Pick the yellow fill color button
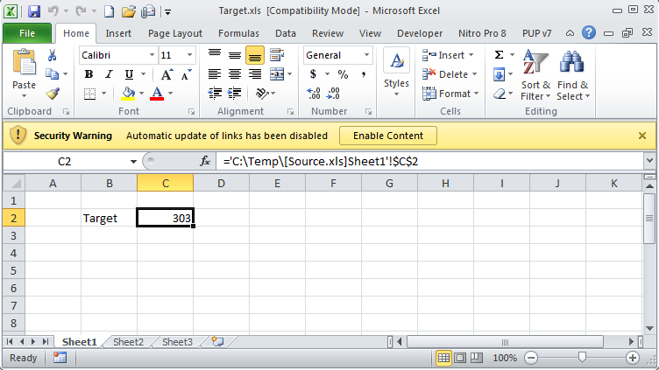This screenshot has height=370, width=659. [128, 93]
